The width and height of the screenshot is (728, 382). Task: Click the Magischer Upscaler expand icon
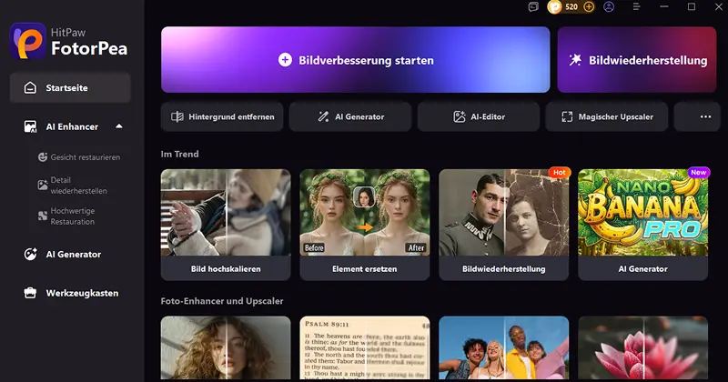click(x=567, y=117)
